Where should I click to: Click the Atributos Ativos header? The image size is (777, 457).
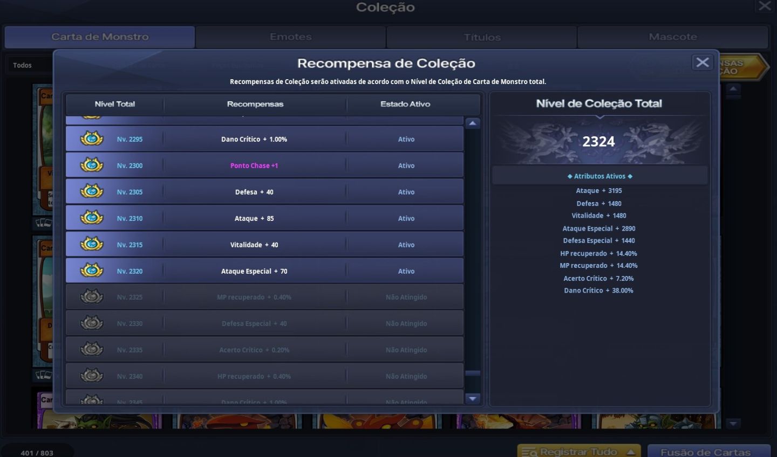click(599, 176)
